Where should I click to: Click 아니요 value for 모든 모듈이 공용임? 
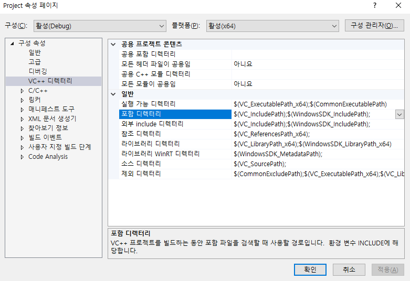(x=318, y=84)
